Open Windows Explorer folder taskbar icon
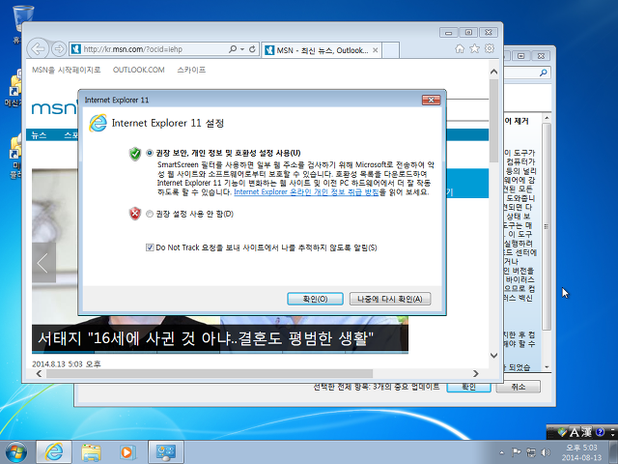The height and width of the screenshot is (464, 618). pos(91,452)
